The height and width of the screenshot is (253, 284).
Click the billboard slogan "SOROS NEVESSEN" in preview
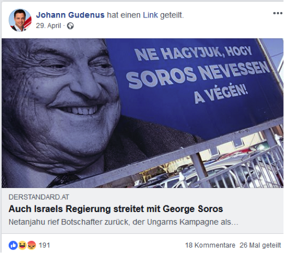[198, 75]
